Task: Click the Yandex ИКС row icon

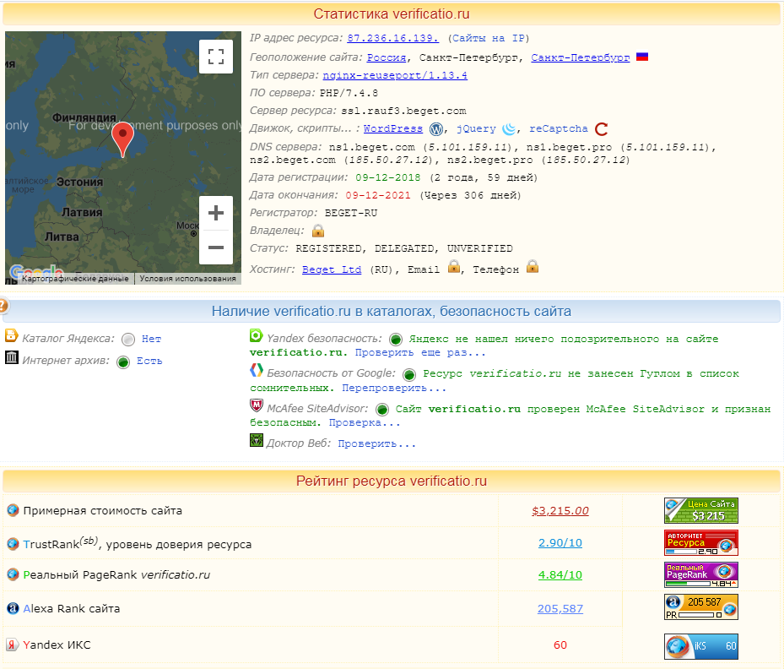Action: (13, 645)
